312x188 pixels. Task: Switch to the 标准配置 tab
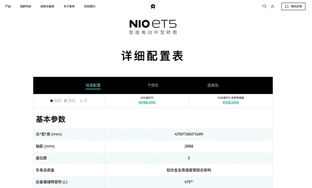point(93,85)
